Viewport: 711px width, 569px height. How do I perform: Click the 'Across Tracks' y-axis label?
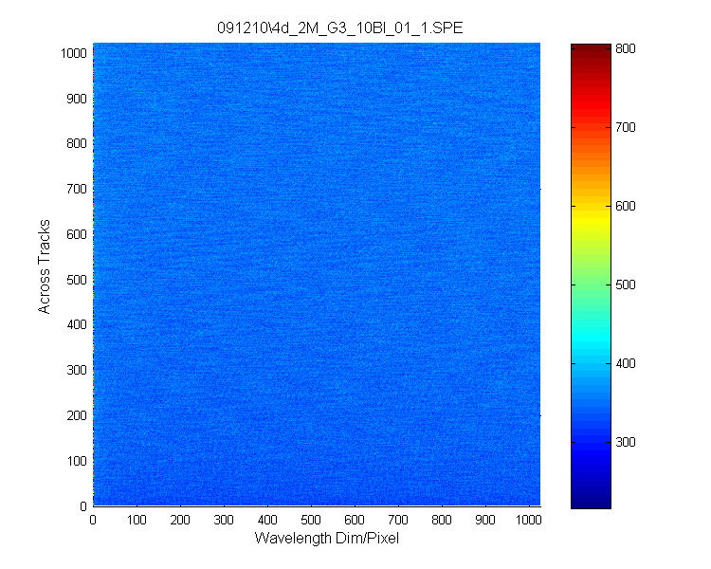click(44, 266)
